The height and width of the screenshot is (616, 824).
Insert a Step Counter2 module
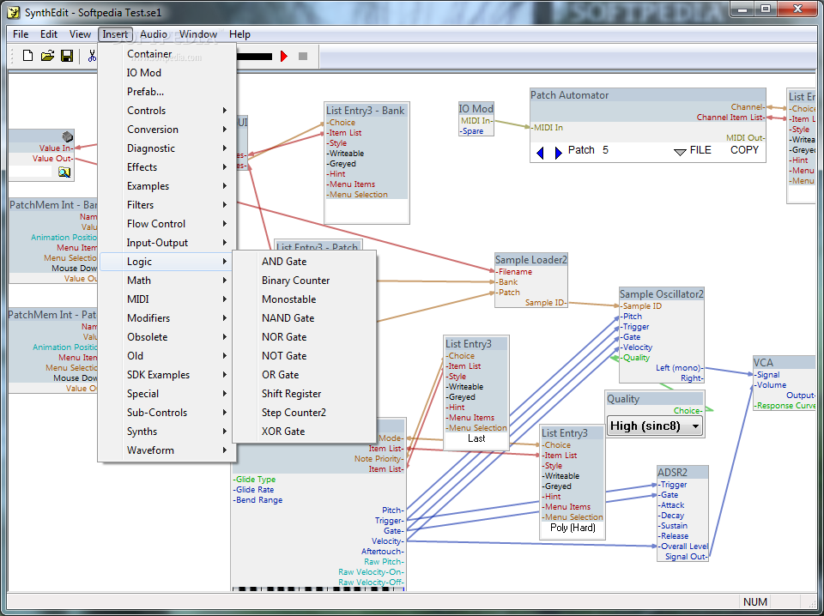304,413
